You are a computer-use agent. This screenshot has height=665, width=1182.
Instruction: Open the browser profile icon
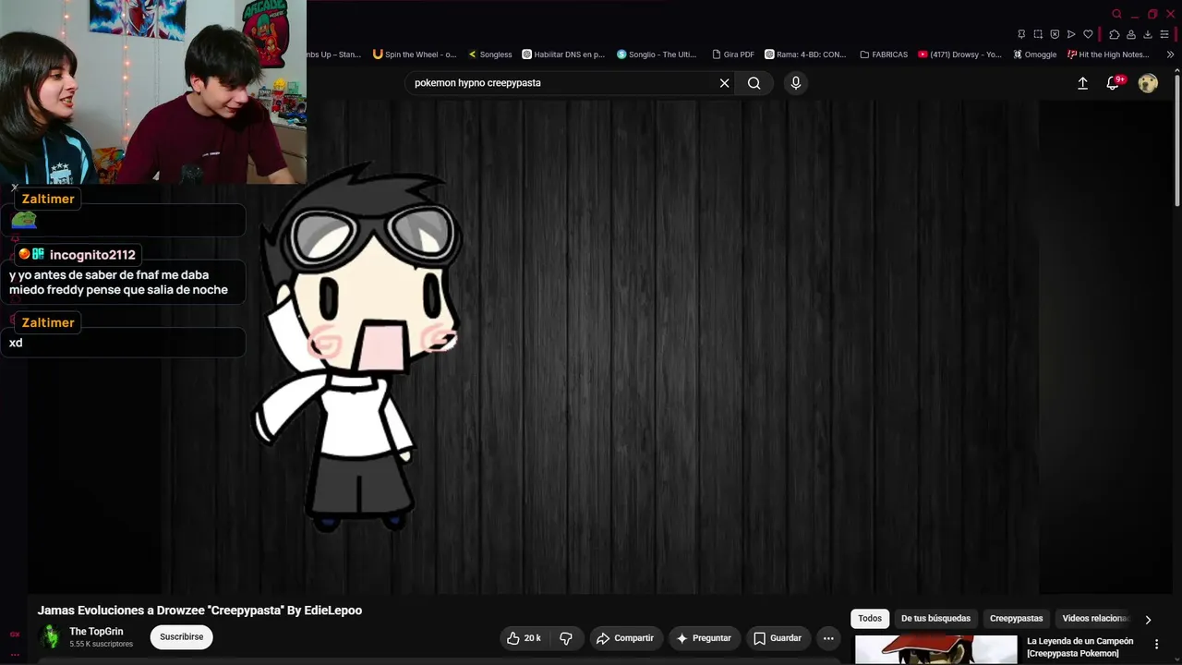tap(1131, 34)
